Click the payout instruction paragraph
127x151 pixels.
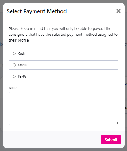(63, 35)
